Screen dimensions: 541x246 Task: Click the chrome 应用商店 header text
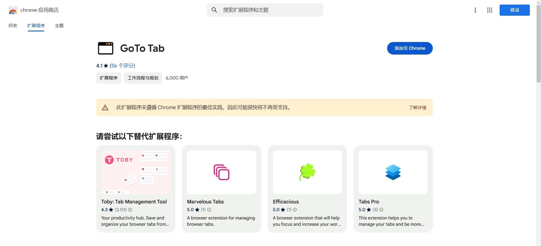tap(39, 10)
